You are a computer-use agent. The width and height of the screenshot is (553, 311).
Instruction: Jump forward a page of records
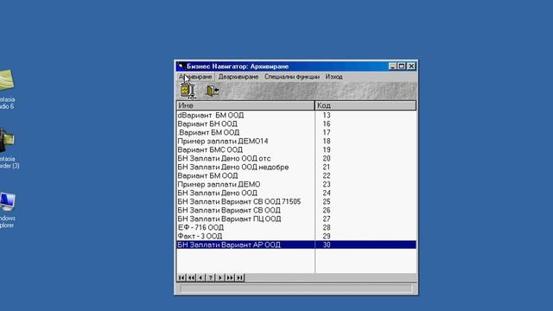coord(230,277)
